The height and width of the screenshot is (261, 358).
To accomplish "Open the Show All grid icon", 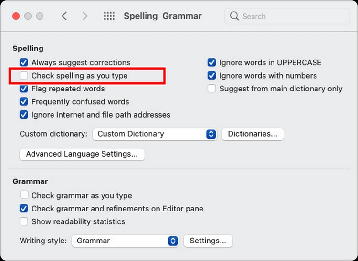I will click(109, 16).
